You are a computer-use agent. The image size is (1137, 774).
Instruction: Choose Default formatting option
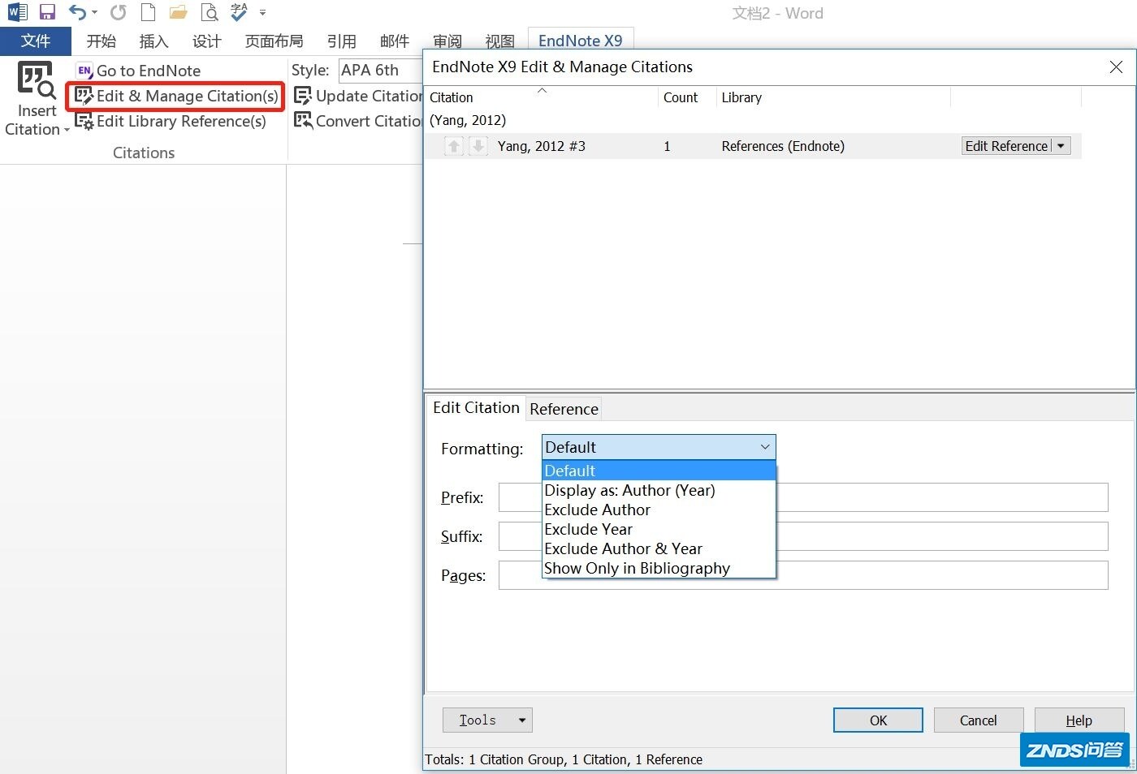coord(659,471)
